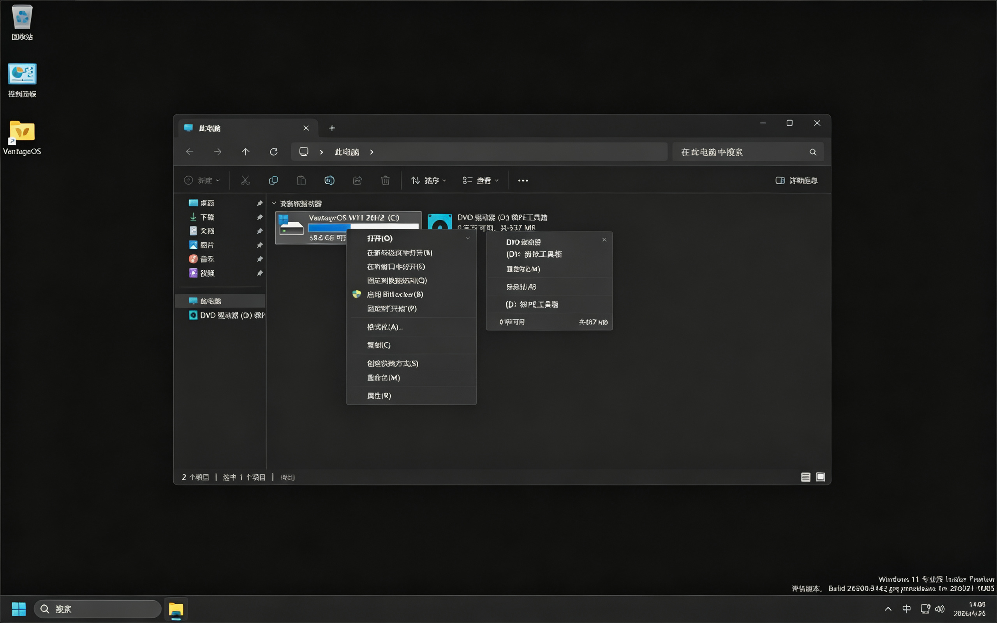Open the Control Panel desktop icon
This screenshot has height=623, width=997.
22,80
